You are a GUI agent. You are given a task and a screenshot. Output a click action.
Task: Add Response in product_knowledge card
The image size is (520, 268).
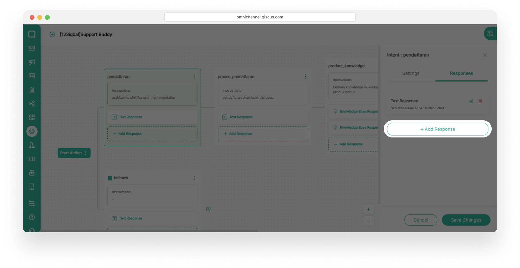[x=353, y=144]
